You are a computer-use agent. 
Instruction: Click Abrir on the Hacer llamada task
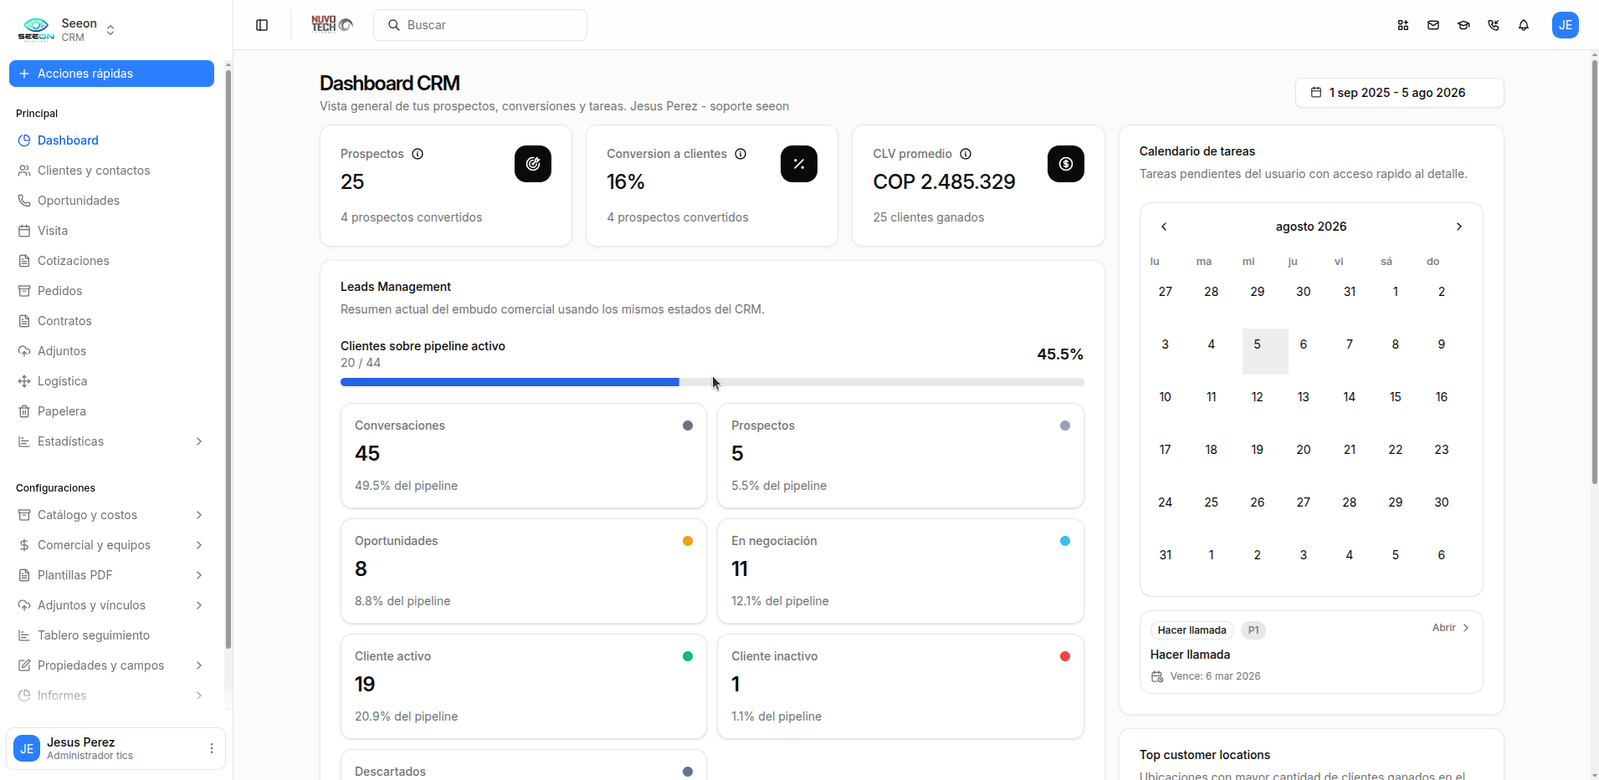click(1450, 628)
